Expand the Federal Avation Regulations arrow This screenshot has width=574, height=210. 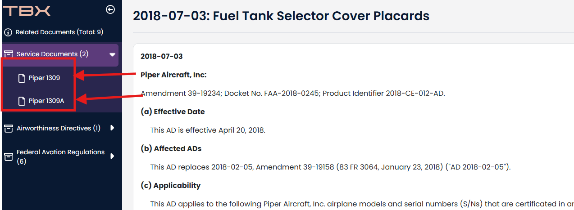(x=112, y=156)
